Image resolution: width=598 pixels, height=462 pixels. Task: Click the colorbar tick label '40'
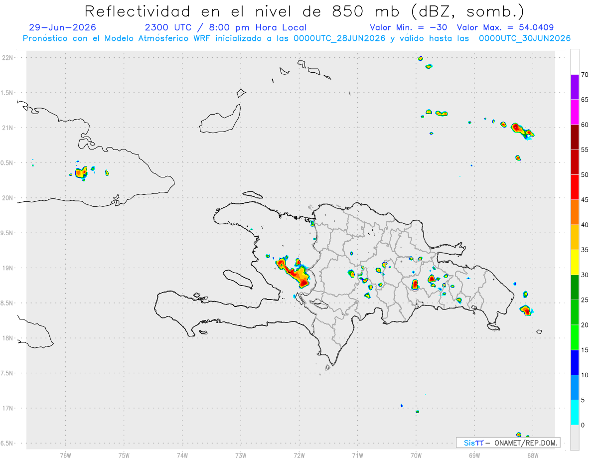point(585,225)
